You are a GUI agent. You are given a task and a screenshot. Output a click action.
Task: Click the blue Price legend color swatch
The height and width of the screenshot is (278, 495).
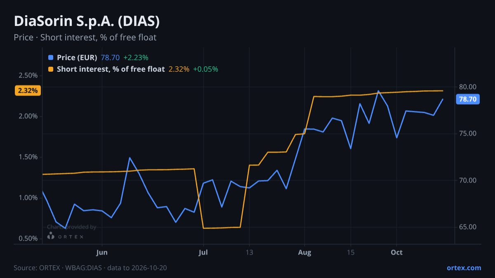click(x=51, y=58)
